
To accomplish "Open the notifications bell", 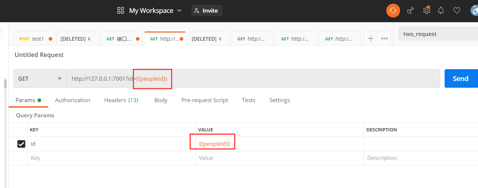I will (x=441, y=10).
